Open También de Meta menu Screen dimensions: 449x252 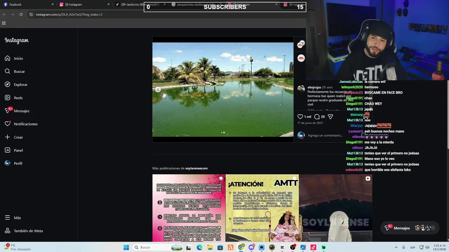24,231
